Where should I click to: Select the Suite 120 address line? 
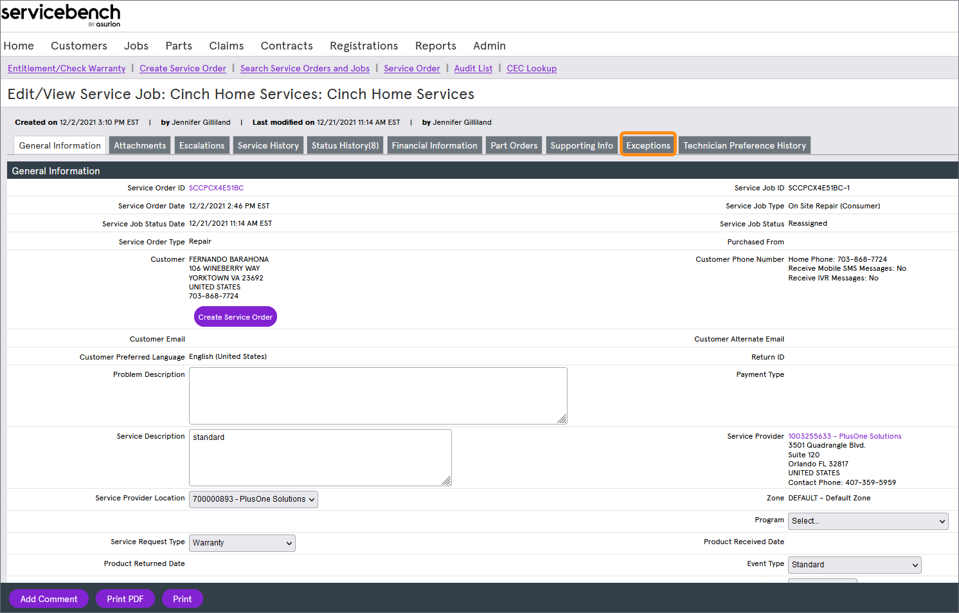click(x=804, y=455)
